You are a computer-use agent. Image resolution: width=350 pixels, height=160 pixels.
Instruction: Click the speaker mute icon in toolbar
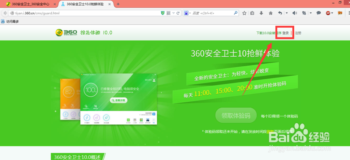point(295,13)
